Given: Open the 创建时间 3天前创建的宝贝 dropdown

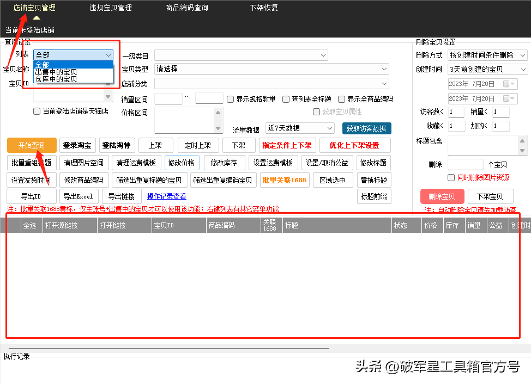Looking at the screenshot, I should tap(487, 70).
